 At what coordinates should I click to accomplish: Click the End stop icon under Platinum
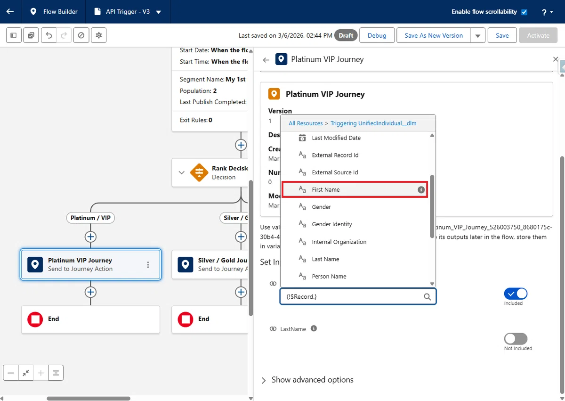[x=35, y=319]
